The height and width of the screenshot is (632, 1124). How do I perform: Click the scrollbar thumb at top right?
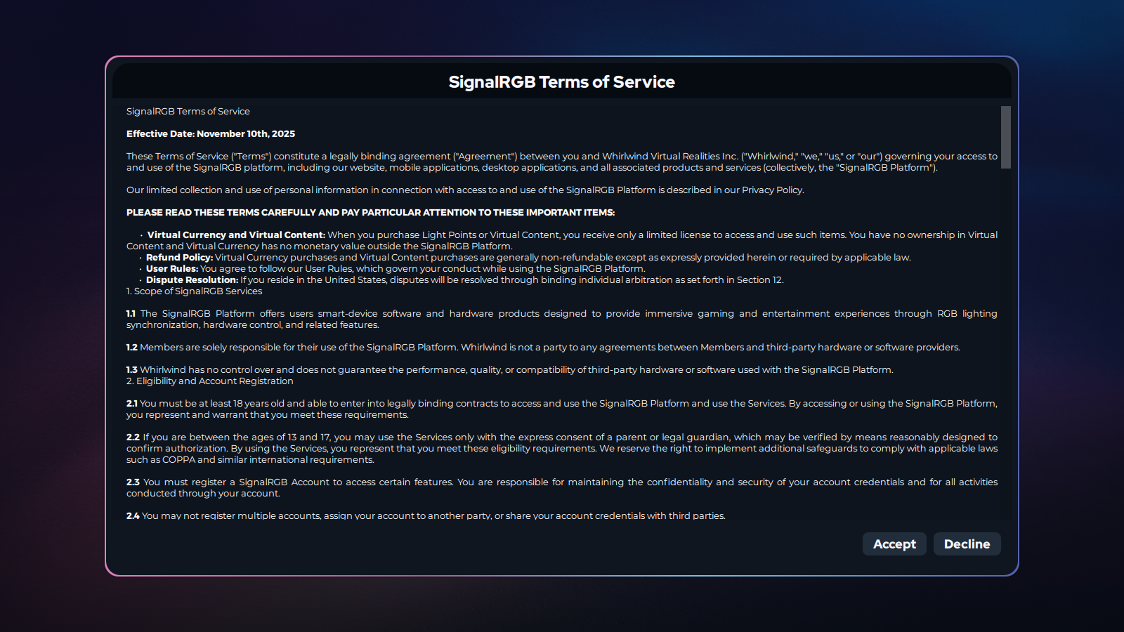coord(1006,137)
